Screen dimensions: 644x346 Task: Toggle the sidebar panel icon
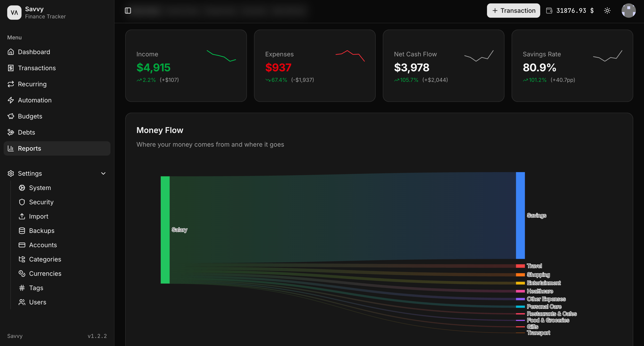[x=128, y=11]
